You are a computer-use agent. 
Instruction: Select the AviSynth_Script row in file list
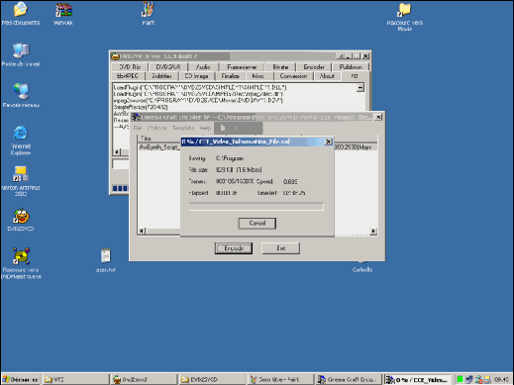[x=257, y=147]
